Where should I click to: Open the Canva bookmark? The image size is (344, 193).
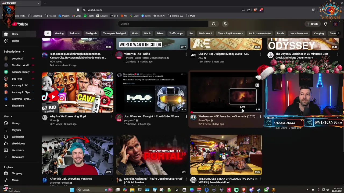tap(146, 16)
